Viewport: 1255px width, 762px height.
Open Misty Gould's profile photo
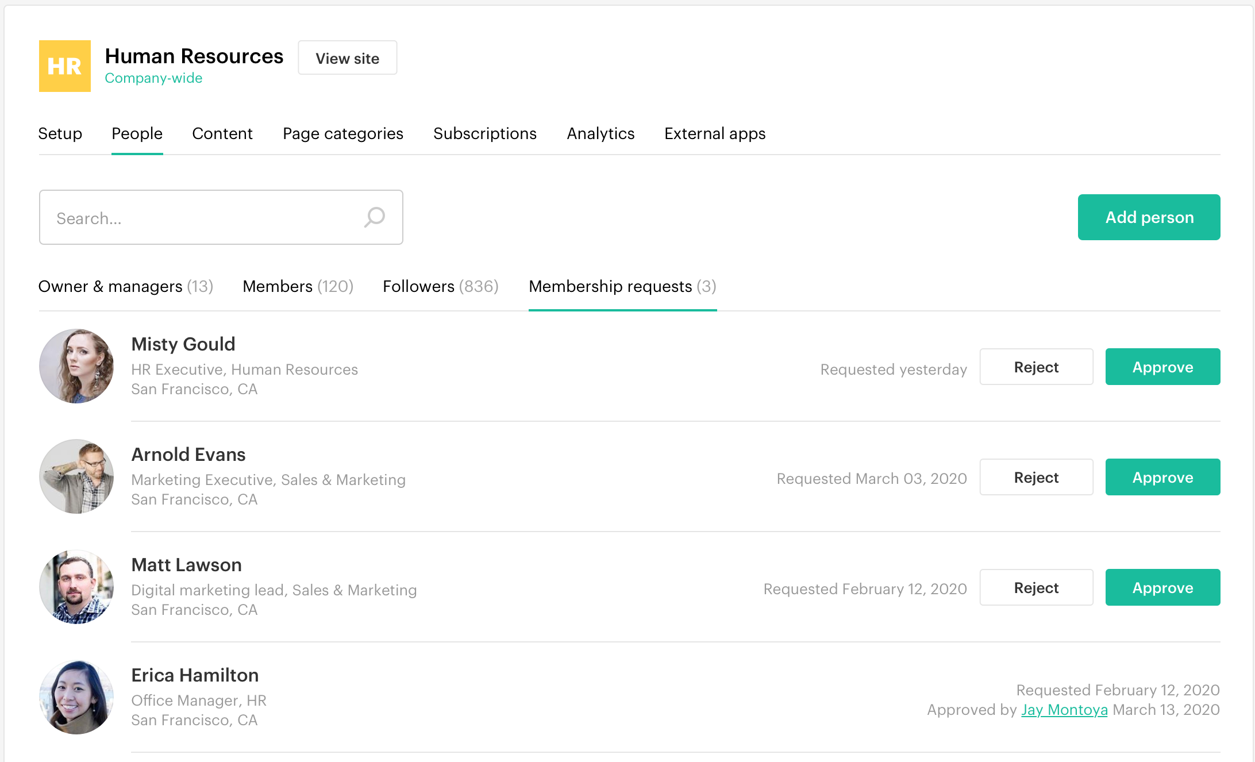click(76, 366)
